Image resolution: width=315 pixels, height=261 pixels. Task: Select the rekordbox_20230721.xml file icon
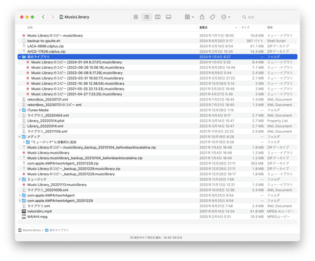click(x=24, y=99)
